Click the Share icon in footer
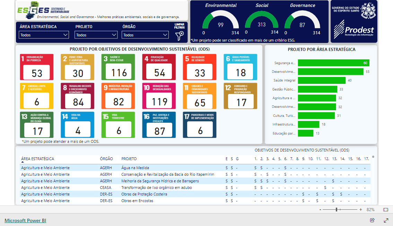Image resolution: width=393 pixels, height=226 pixels. coord(372,220)
